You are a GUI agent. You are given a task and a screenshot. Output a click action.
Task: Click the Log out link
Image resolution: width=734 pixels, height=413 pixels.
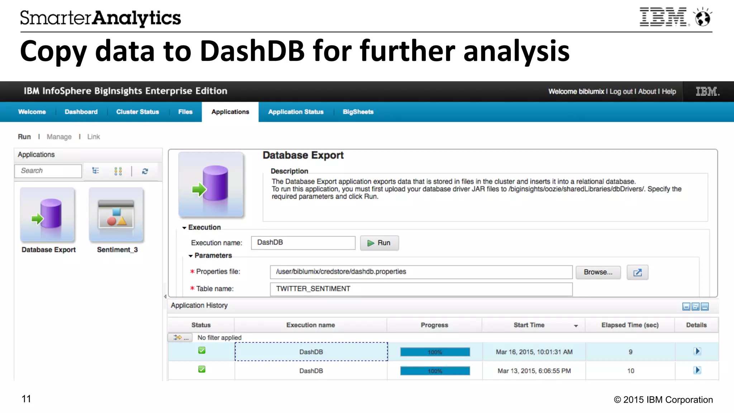point(621,92)
